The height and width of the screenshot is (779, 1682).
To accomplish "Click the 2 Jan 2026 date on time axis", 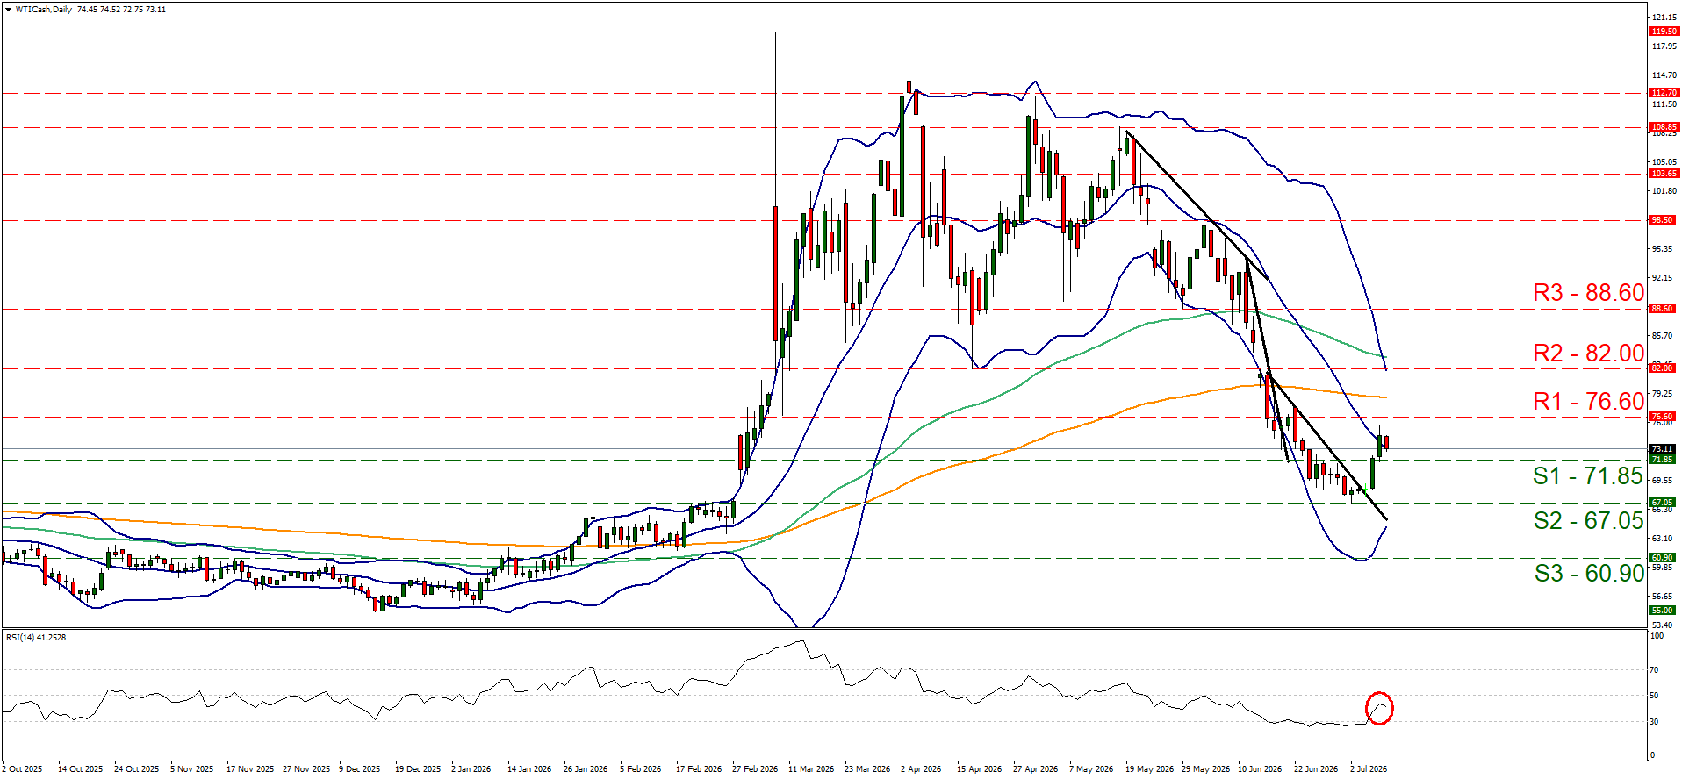I will point(471,769).
